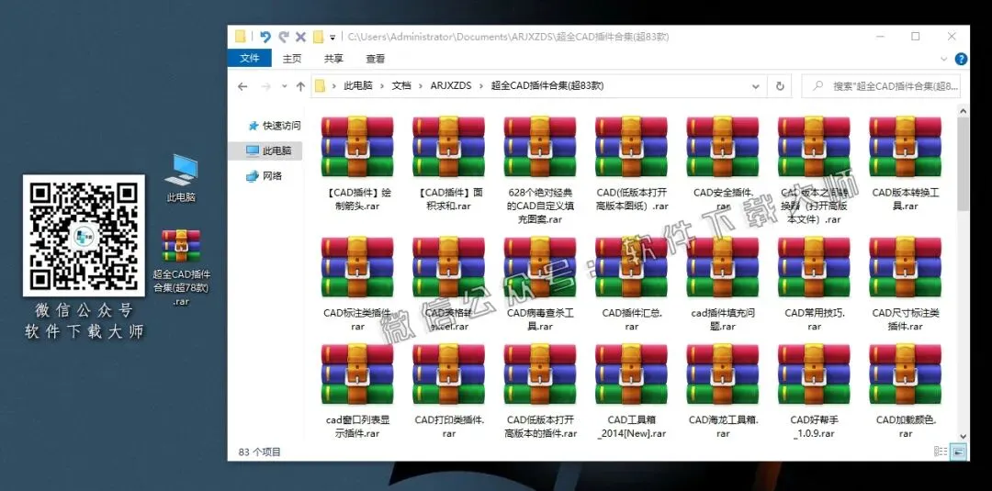
Task: Click the New folder icon in quick access toolbar
Action: pos(318,37)
